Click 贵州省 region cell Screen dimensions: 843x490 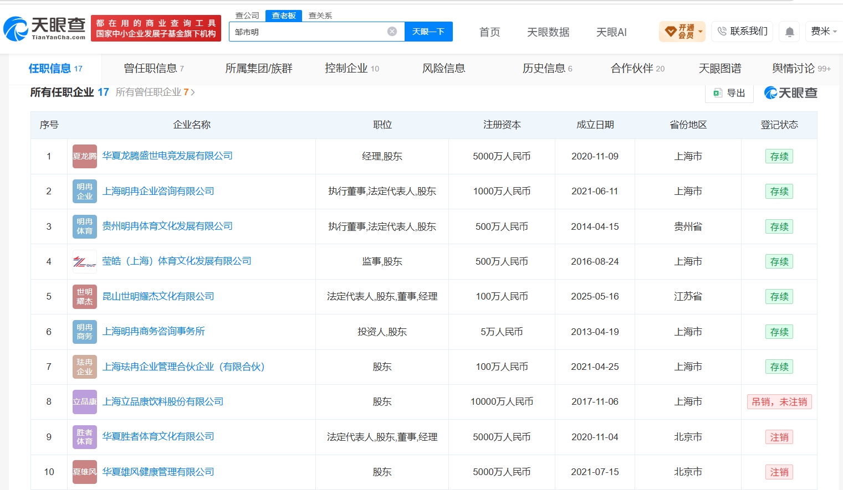coord(688,226)
